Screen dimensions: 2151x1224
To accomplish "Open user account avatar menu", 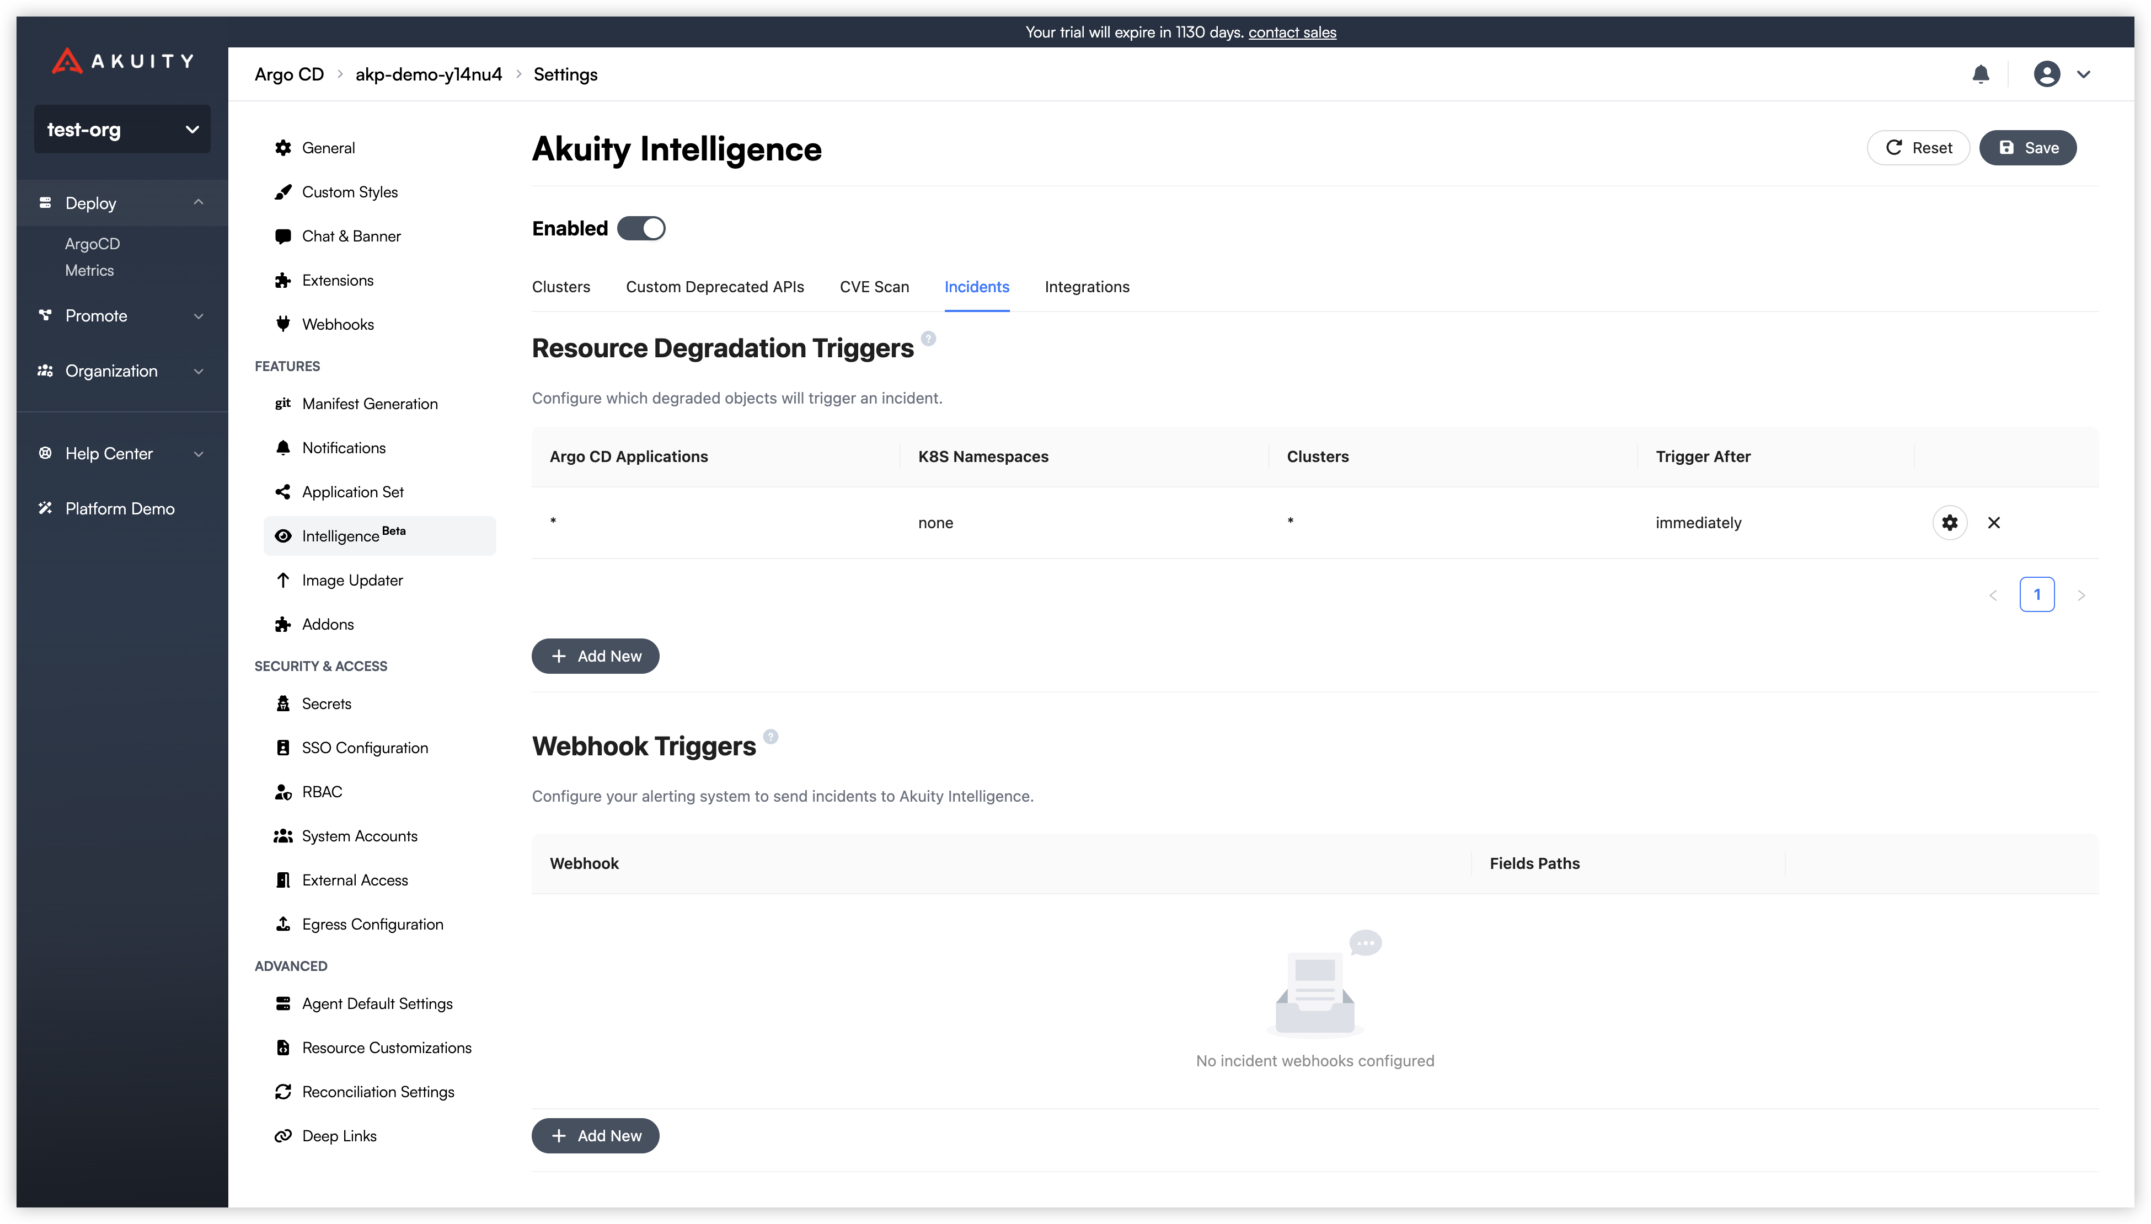I will click(2047, 74).
